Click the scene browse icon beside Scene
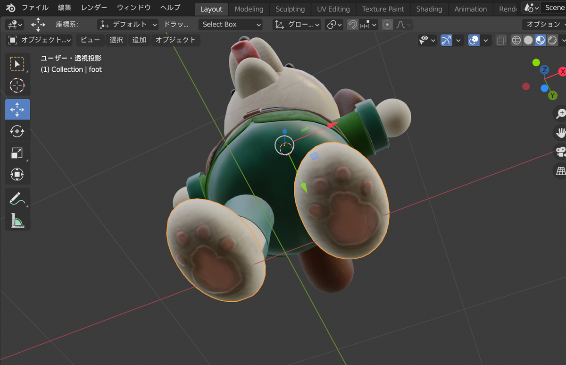This screenshot has width=566, height=365. click(x=532, y=8)
